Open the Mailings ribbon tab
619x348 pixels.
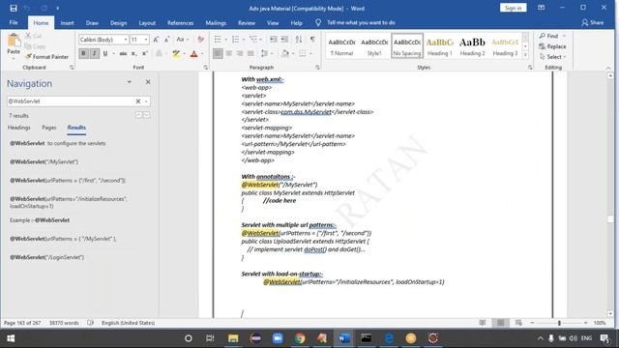click(x=216, y=23)
